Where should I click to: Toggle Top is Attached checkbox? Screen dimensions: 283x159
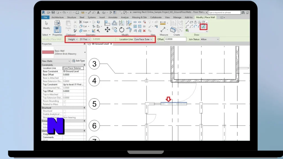tap(64, 94)
